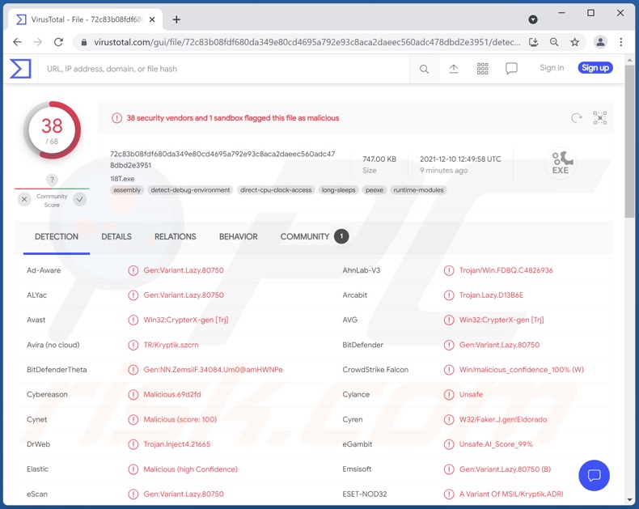
Task: Open the browser zoom magnifier icon
Action: [554, 42]
